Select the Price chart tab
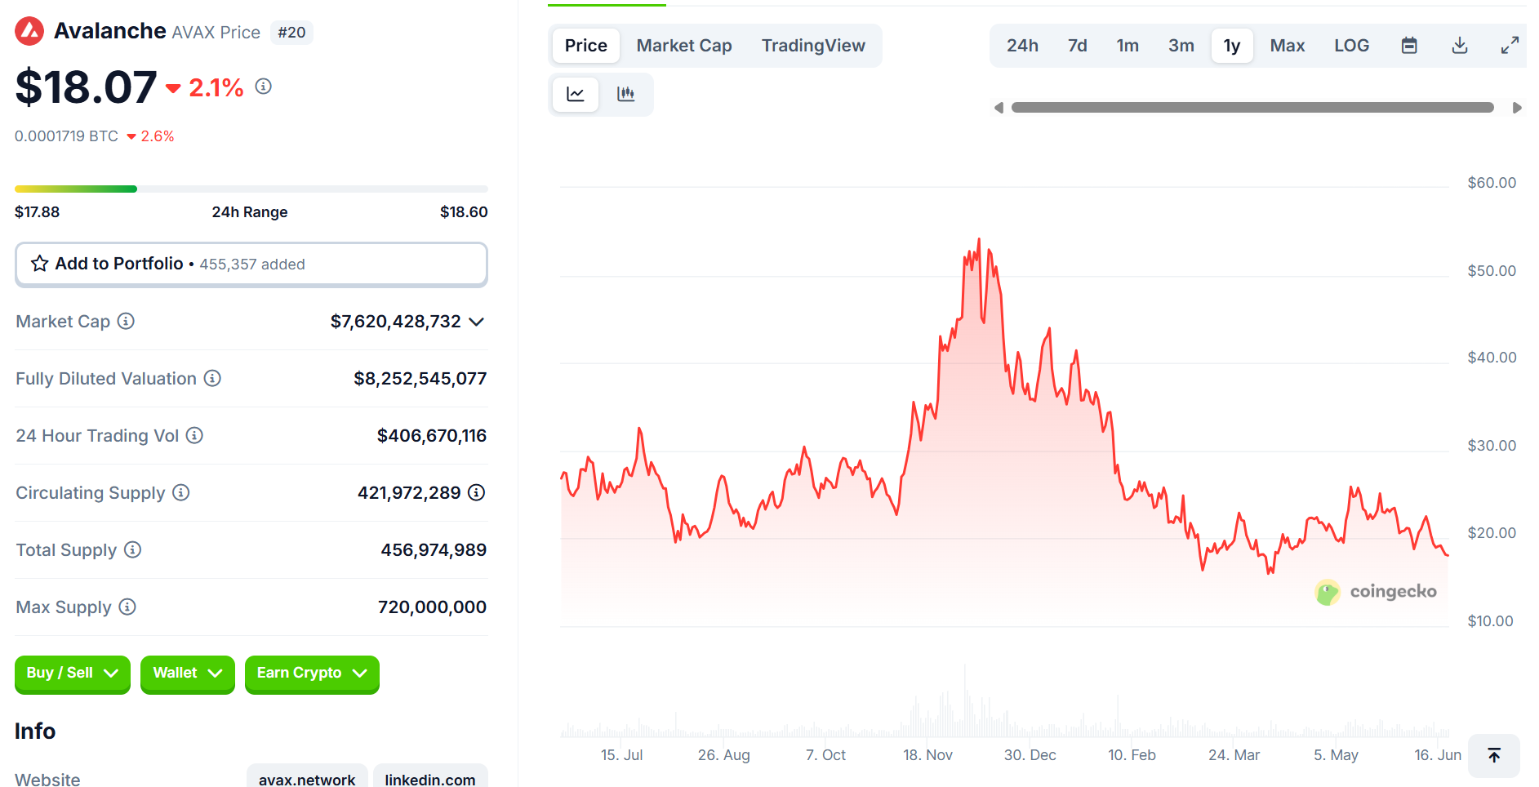The height and width of the screenshot is (787, 1539). pos(586,46)
